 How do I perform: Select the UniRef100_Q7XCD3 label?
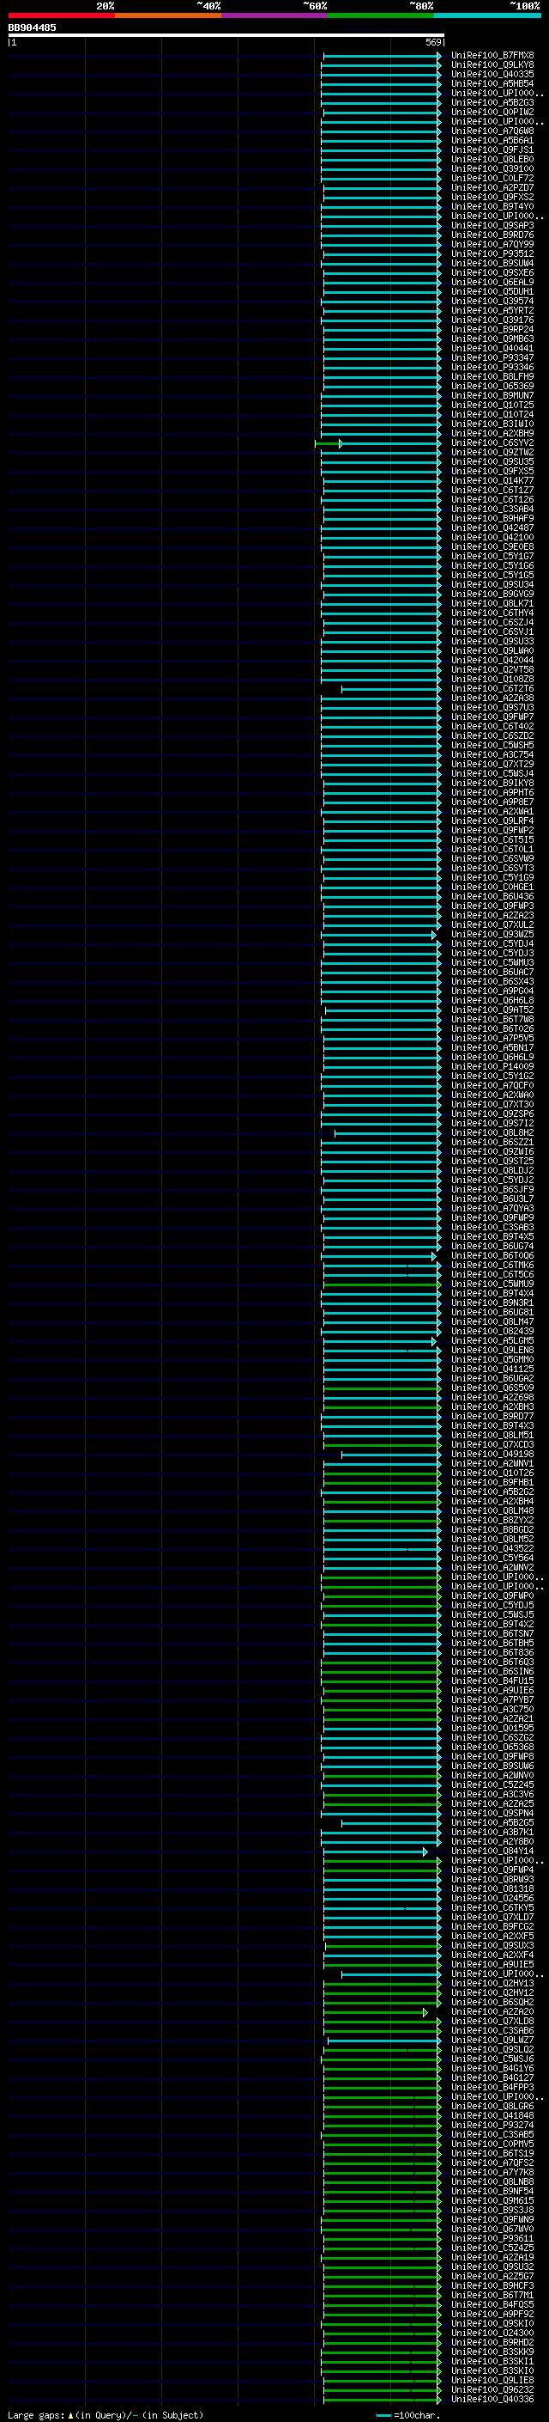pyautogui.click(x=492, y=1444)
